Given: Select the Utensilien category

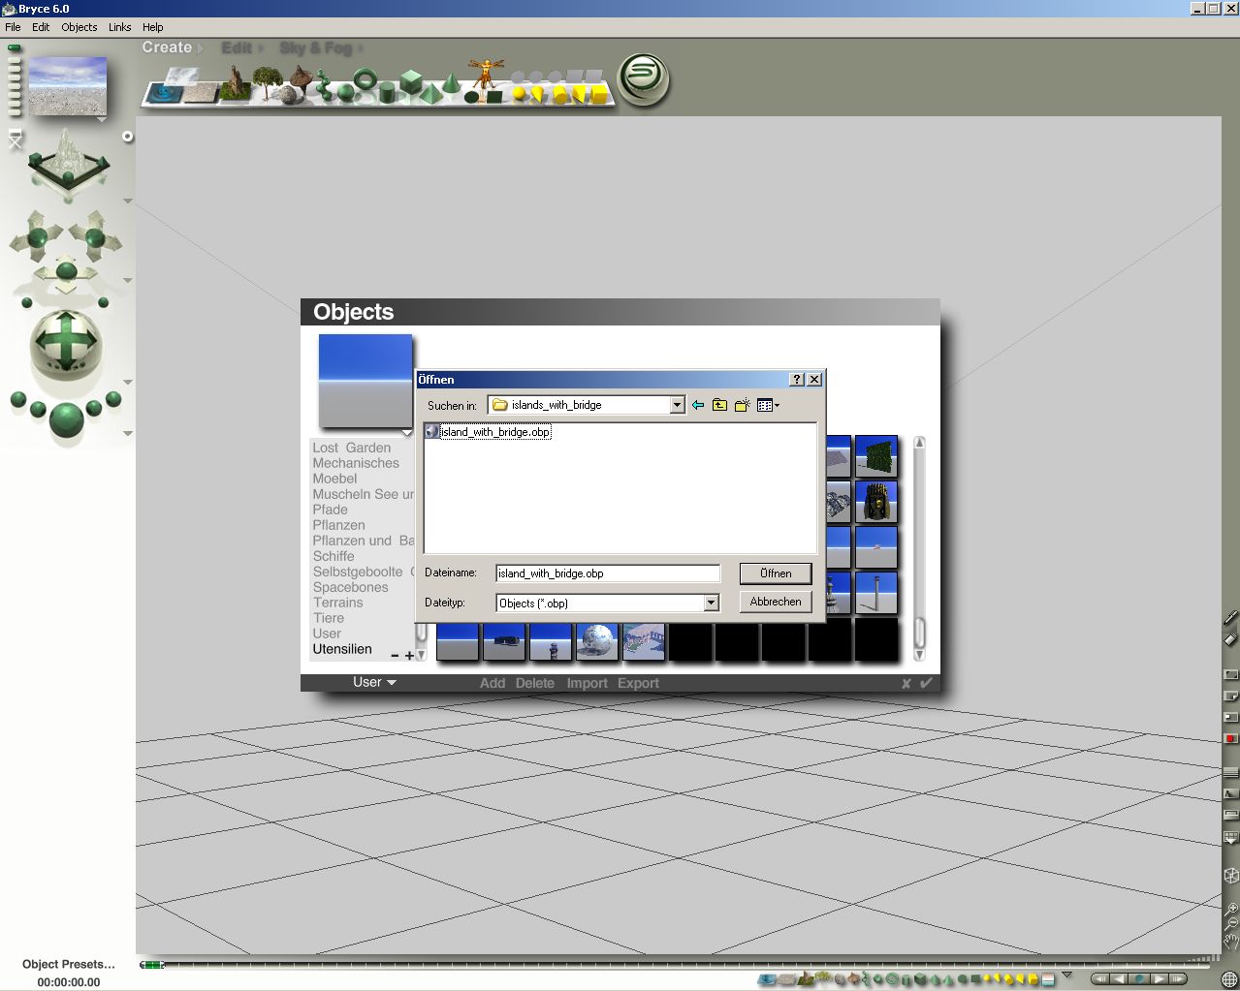Looking at the screenshot, I should [x=342, y=649].
